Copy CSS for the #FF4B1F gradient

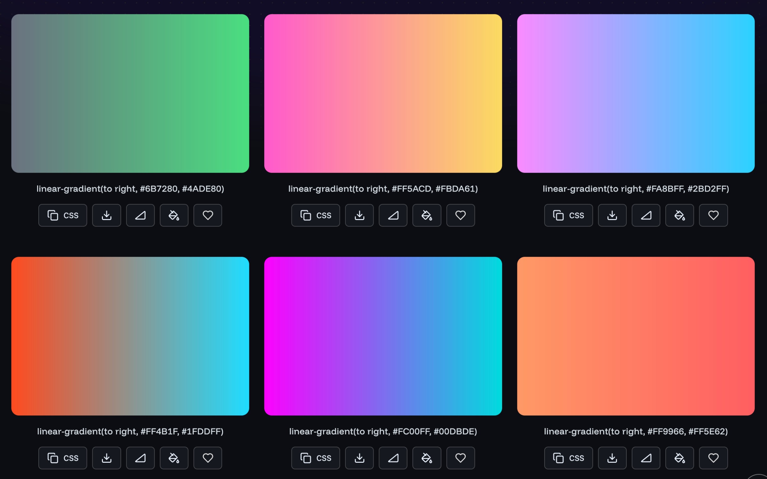[63, 458]
